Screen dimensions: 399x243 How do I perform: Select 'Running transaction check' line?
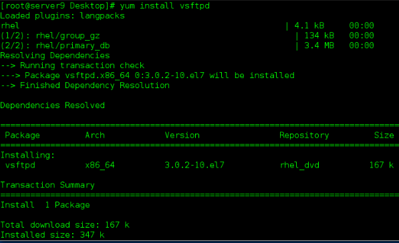pyautogui.click(x=82, y=65)
